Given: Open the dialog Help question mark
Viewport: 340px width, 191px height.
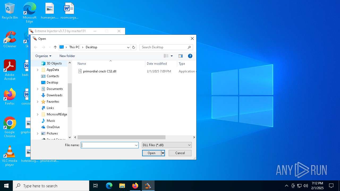Looking at the screenshot, I should (190, 56).
